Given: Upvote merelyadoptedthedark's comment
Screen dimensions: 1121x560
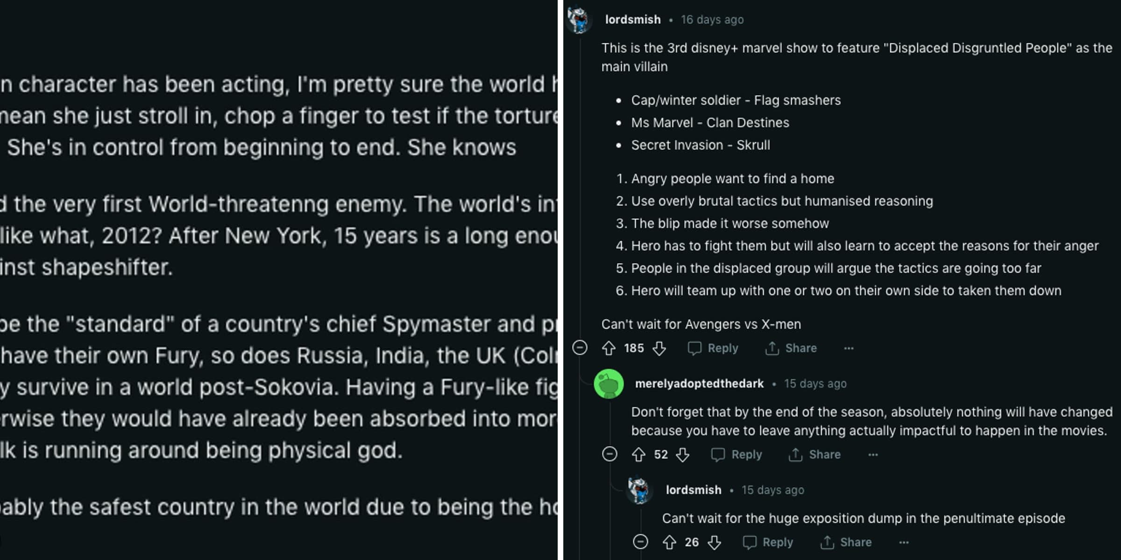Looking at the screenshot, I should point(639,455).
